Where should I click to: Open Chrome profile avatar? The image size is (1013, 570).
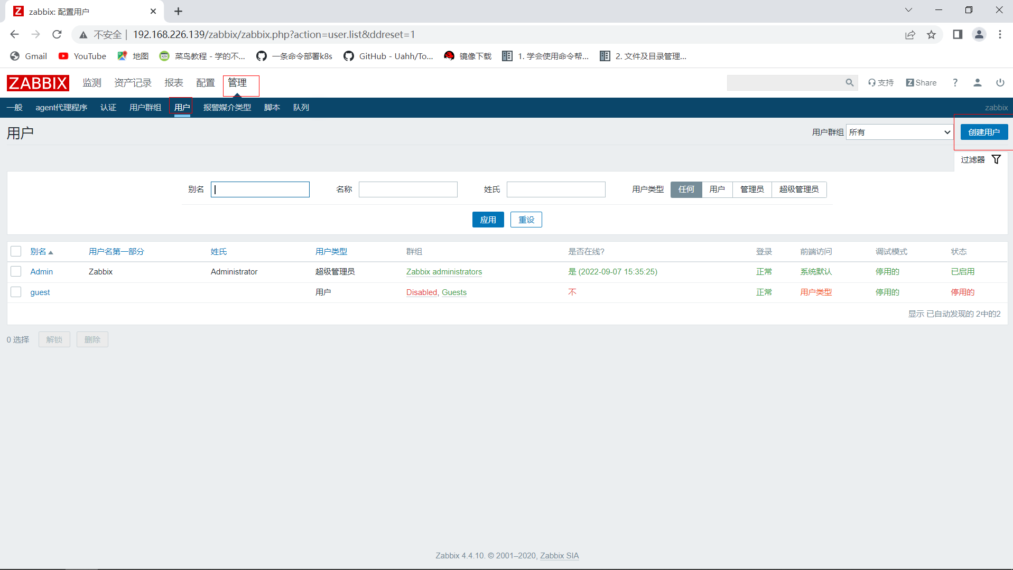(979, 34)
